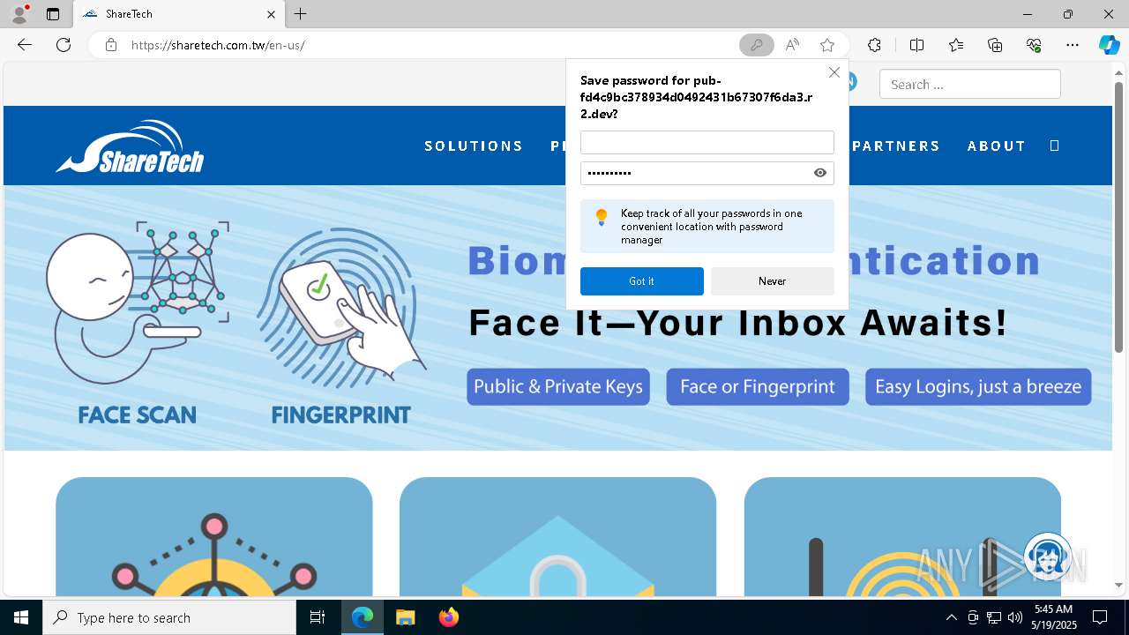Open the browser profile icon

click(x=19, y=14)
